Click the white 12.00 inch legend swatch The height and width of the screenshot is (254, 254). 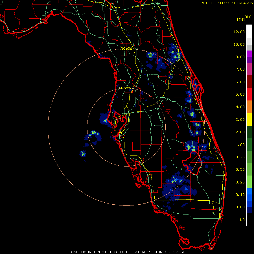click(249, 32)
